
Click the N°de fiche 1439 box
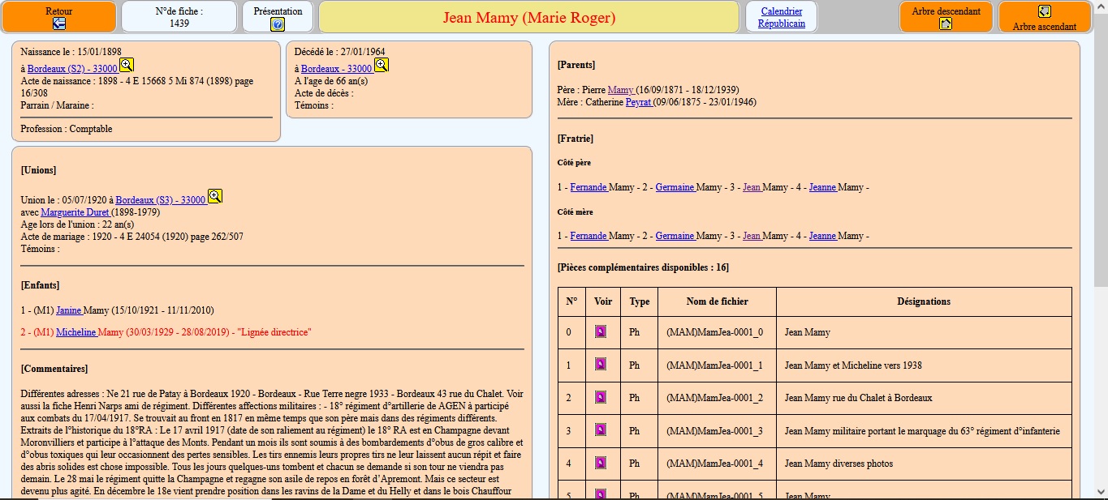tap(179, 17)
